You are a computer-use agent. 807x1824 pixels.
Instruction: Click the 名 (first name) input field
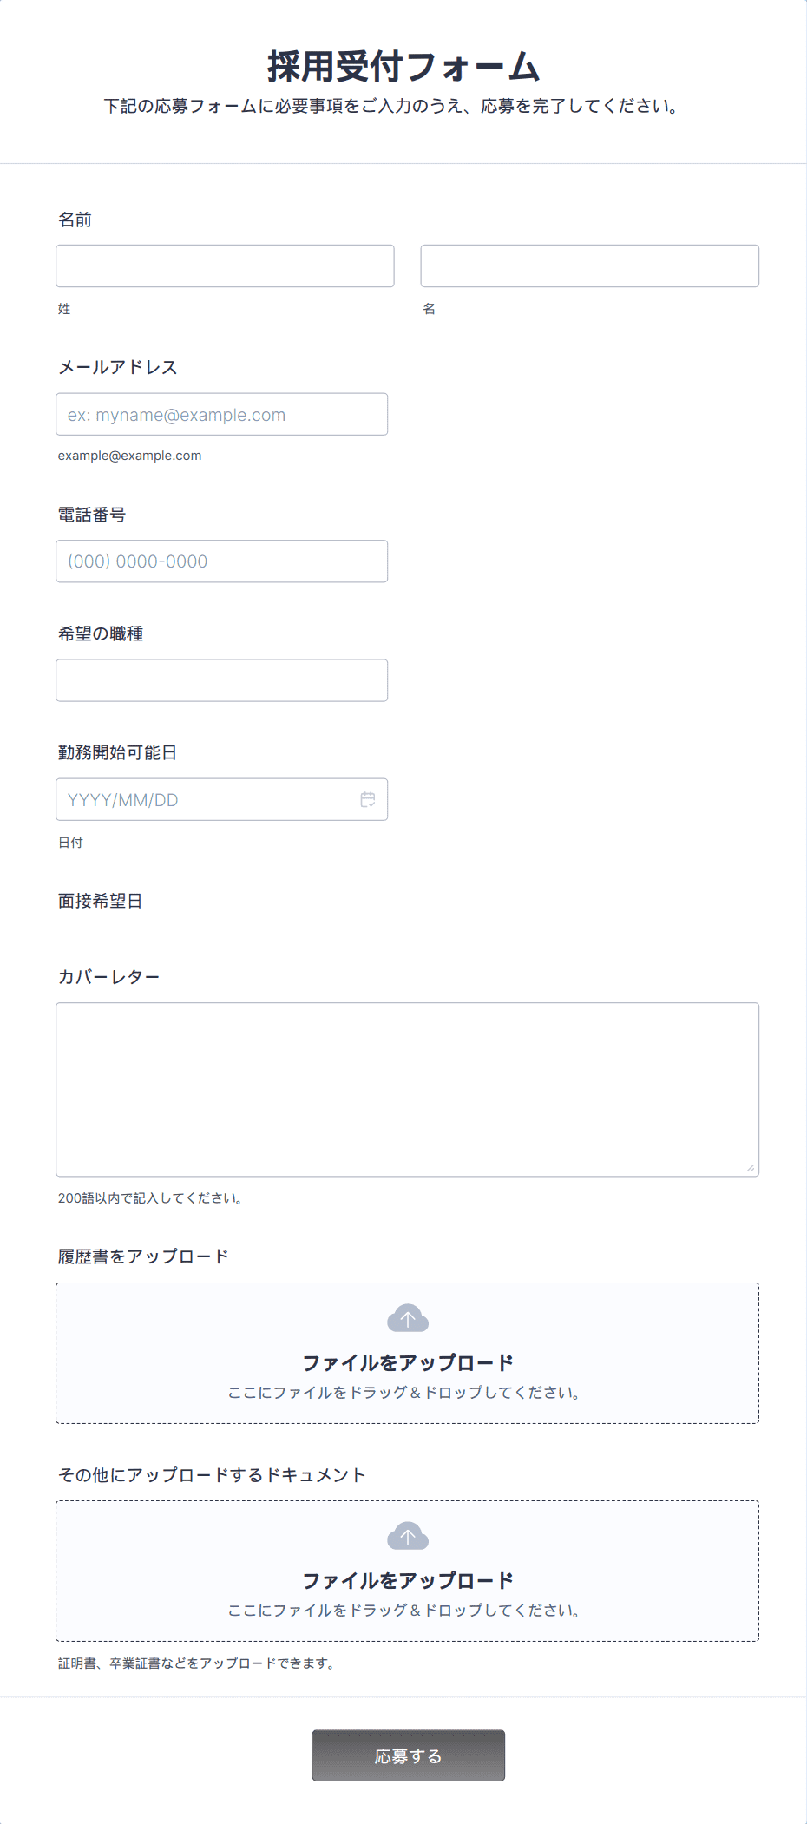[x=589, y=266]
